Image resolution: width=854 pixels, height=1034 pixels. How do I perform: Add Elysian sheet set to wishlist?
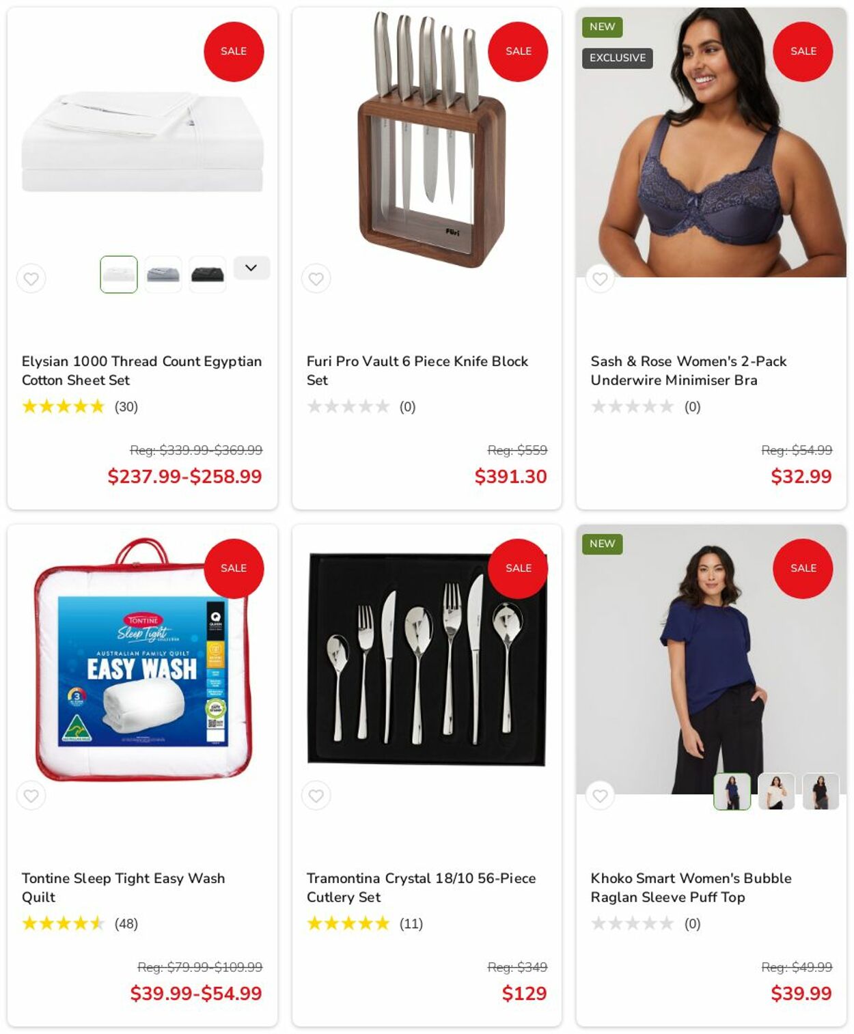tap(31, 279)
